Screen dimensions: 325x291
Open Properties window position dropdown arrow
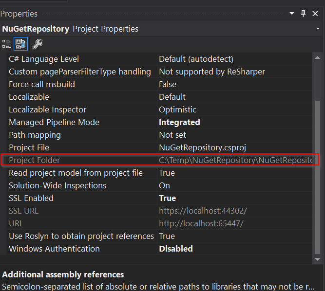point(292,14)
